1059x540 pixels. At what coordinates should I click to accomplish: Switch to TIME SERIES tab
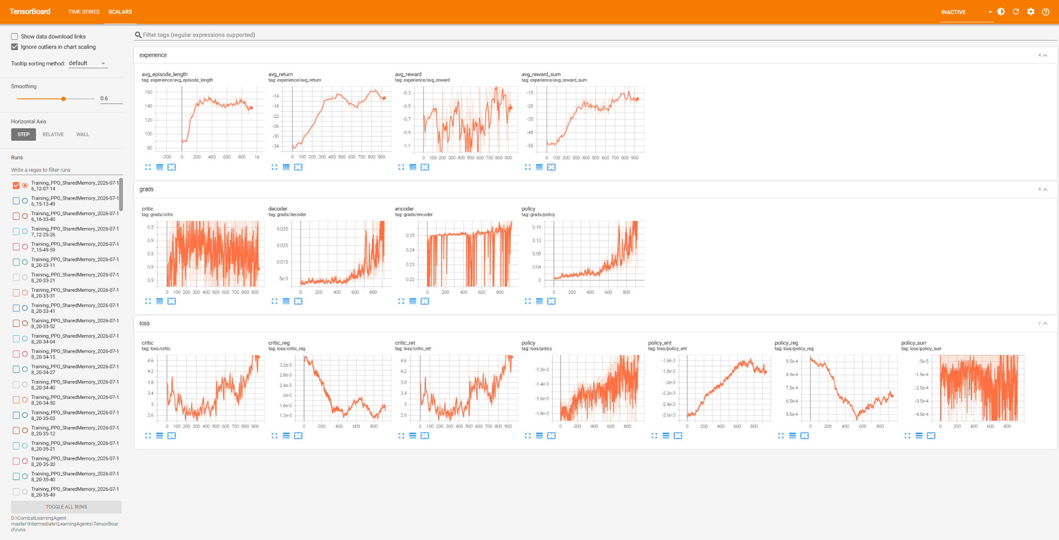click(x=84, y=11)
